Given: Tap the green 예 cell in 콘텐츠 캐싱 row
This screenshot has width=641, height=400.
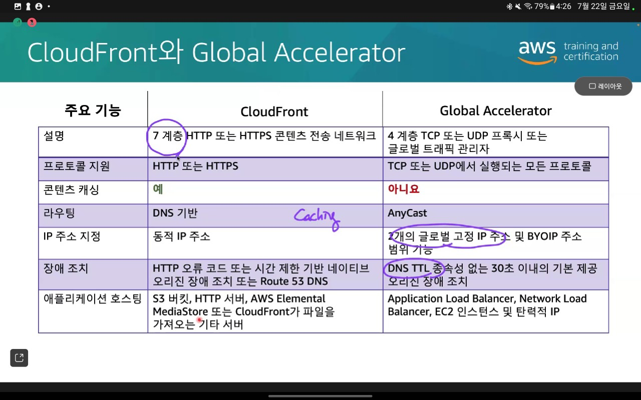Looking at the screenshot, I should coord(158,189).
